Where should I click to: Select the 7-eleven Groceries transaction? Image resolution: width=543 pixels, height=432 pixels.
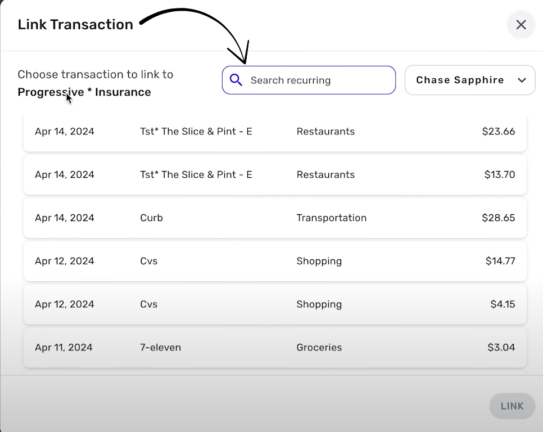tap(275, 348)
